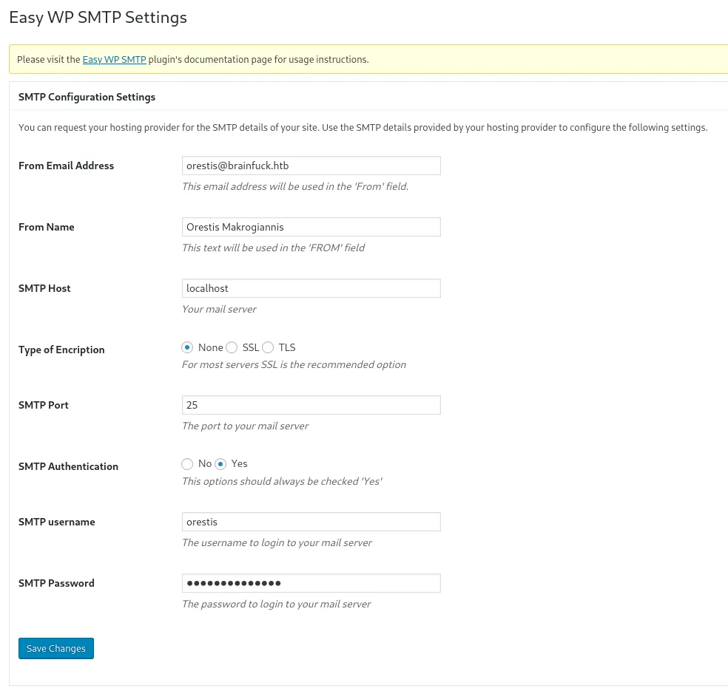Choose the None encryption radio button
This screenshot has width=728, height=688.
tap(187, 347)
